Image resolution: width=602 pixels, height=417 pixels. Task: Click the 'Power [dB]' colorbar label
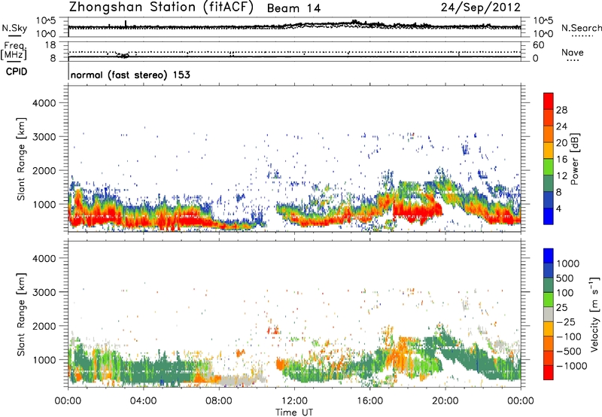pos(574,159)
